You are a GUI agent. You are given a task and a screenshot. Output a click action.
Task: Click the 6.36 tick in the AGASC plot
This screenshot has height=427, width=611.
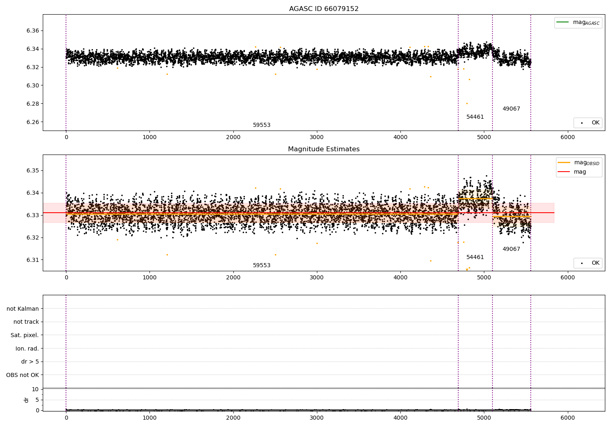click(x=33, y=31)
